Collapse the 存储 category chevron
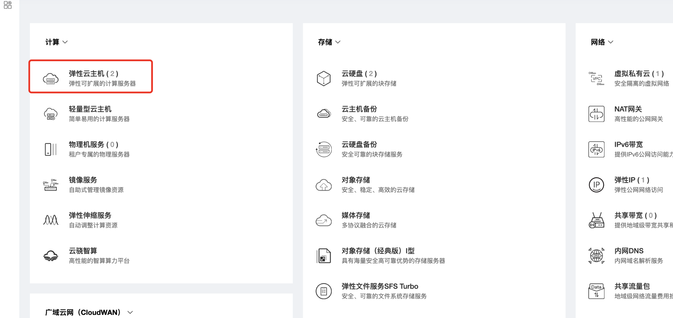Viewport: 673px width, 318px height. point(338,42)
